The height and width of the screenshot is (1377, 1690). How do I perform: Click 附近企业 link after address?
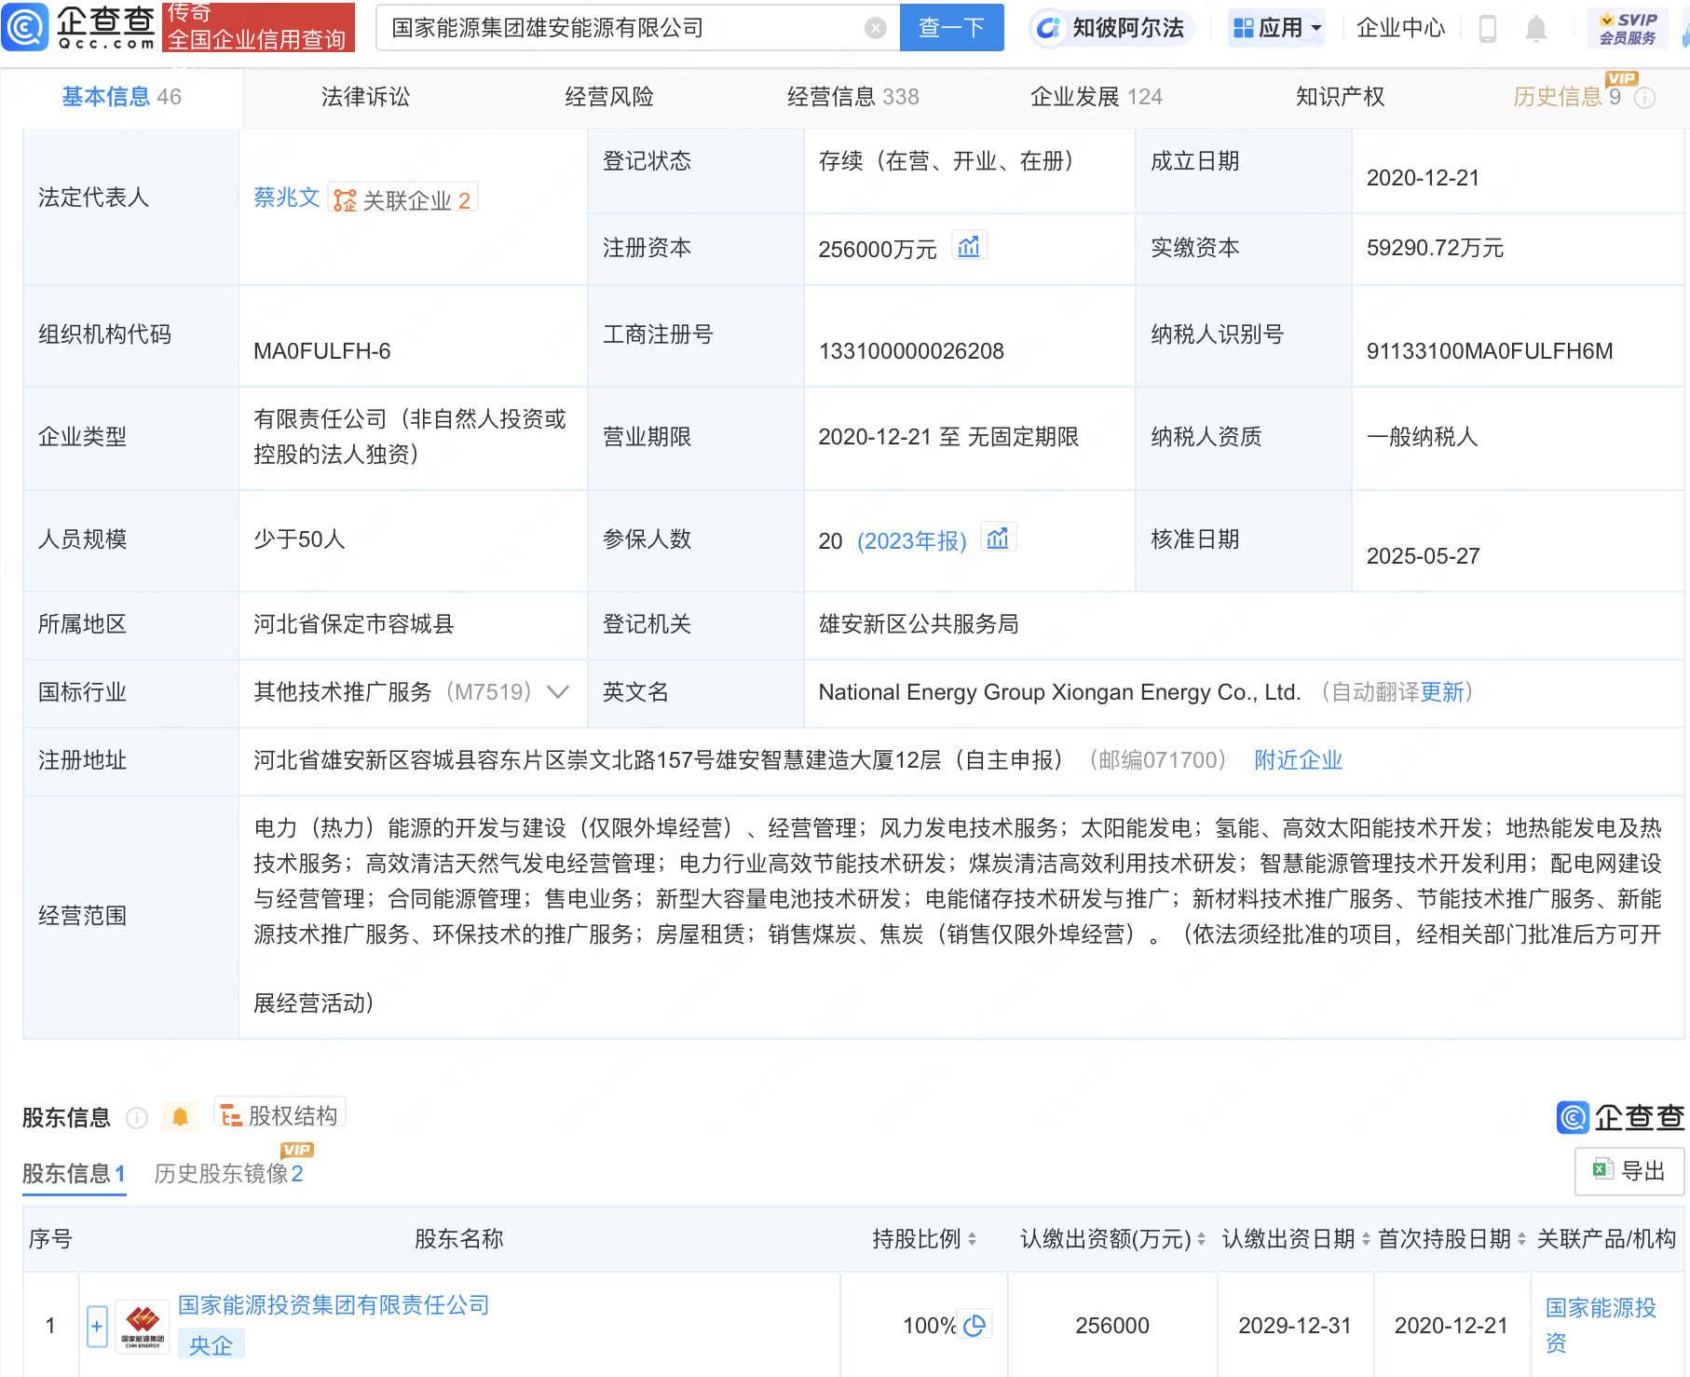click(x=1298, y=760)
